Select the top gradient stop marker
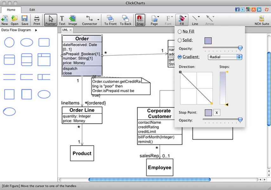Image resolution: width=271 pixels, height=190 pixels. [x=227, y=72]
